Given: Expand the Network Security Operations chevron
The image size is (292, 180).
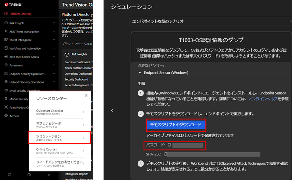Looking at the screenshot, I should pos(54,82).
